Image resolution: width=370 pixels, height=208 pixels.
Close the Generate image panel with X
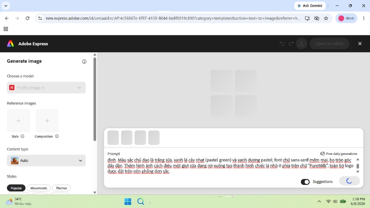coord(360,43)
